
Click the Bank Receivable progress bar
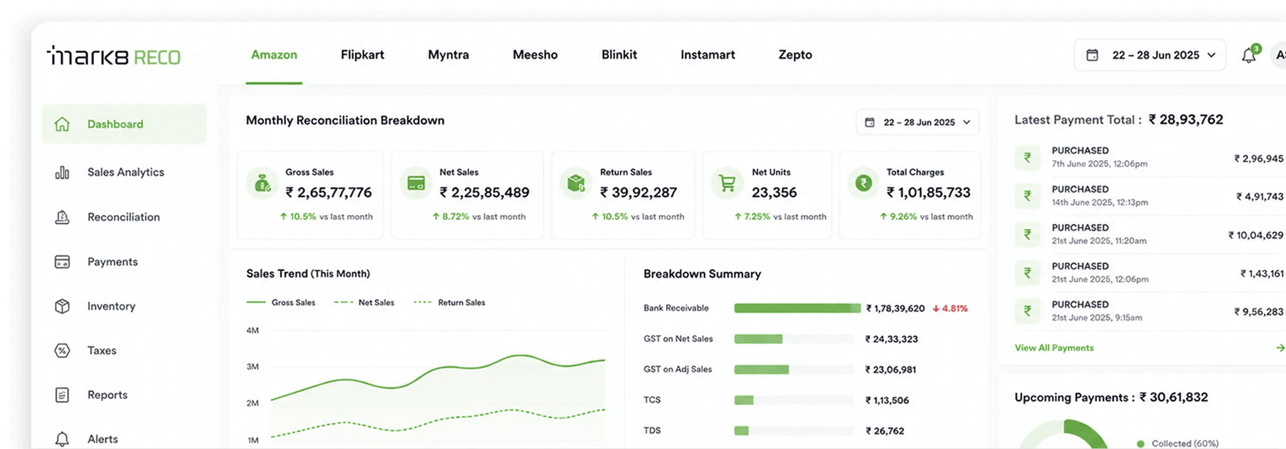point(797,308)
